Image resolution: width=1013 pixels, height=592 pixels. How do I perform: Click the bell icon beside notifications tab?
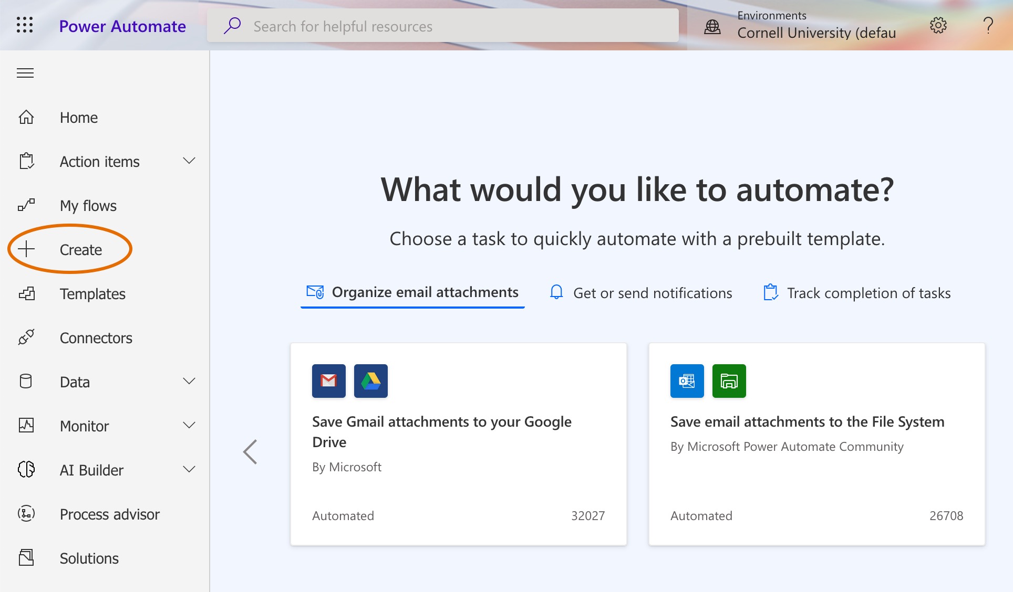pos(556,292)
